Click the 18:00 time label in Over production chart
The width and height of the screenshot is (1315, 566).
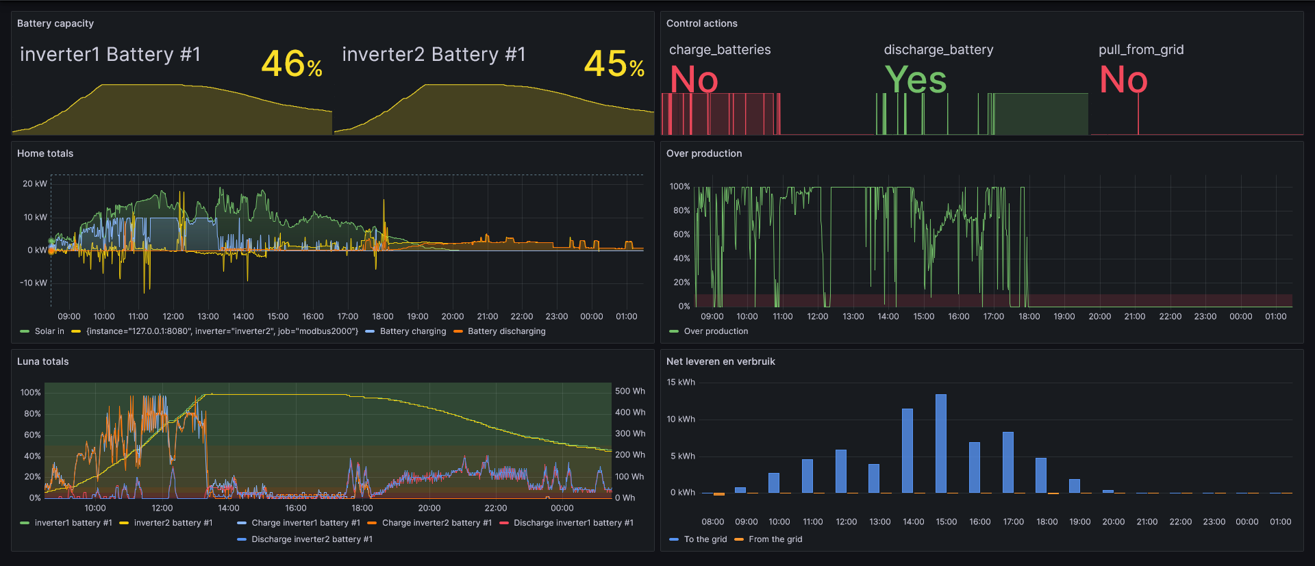tap(1029, 316)
